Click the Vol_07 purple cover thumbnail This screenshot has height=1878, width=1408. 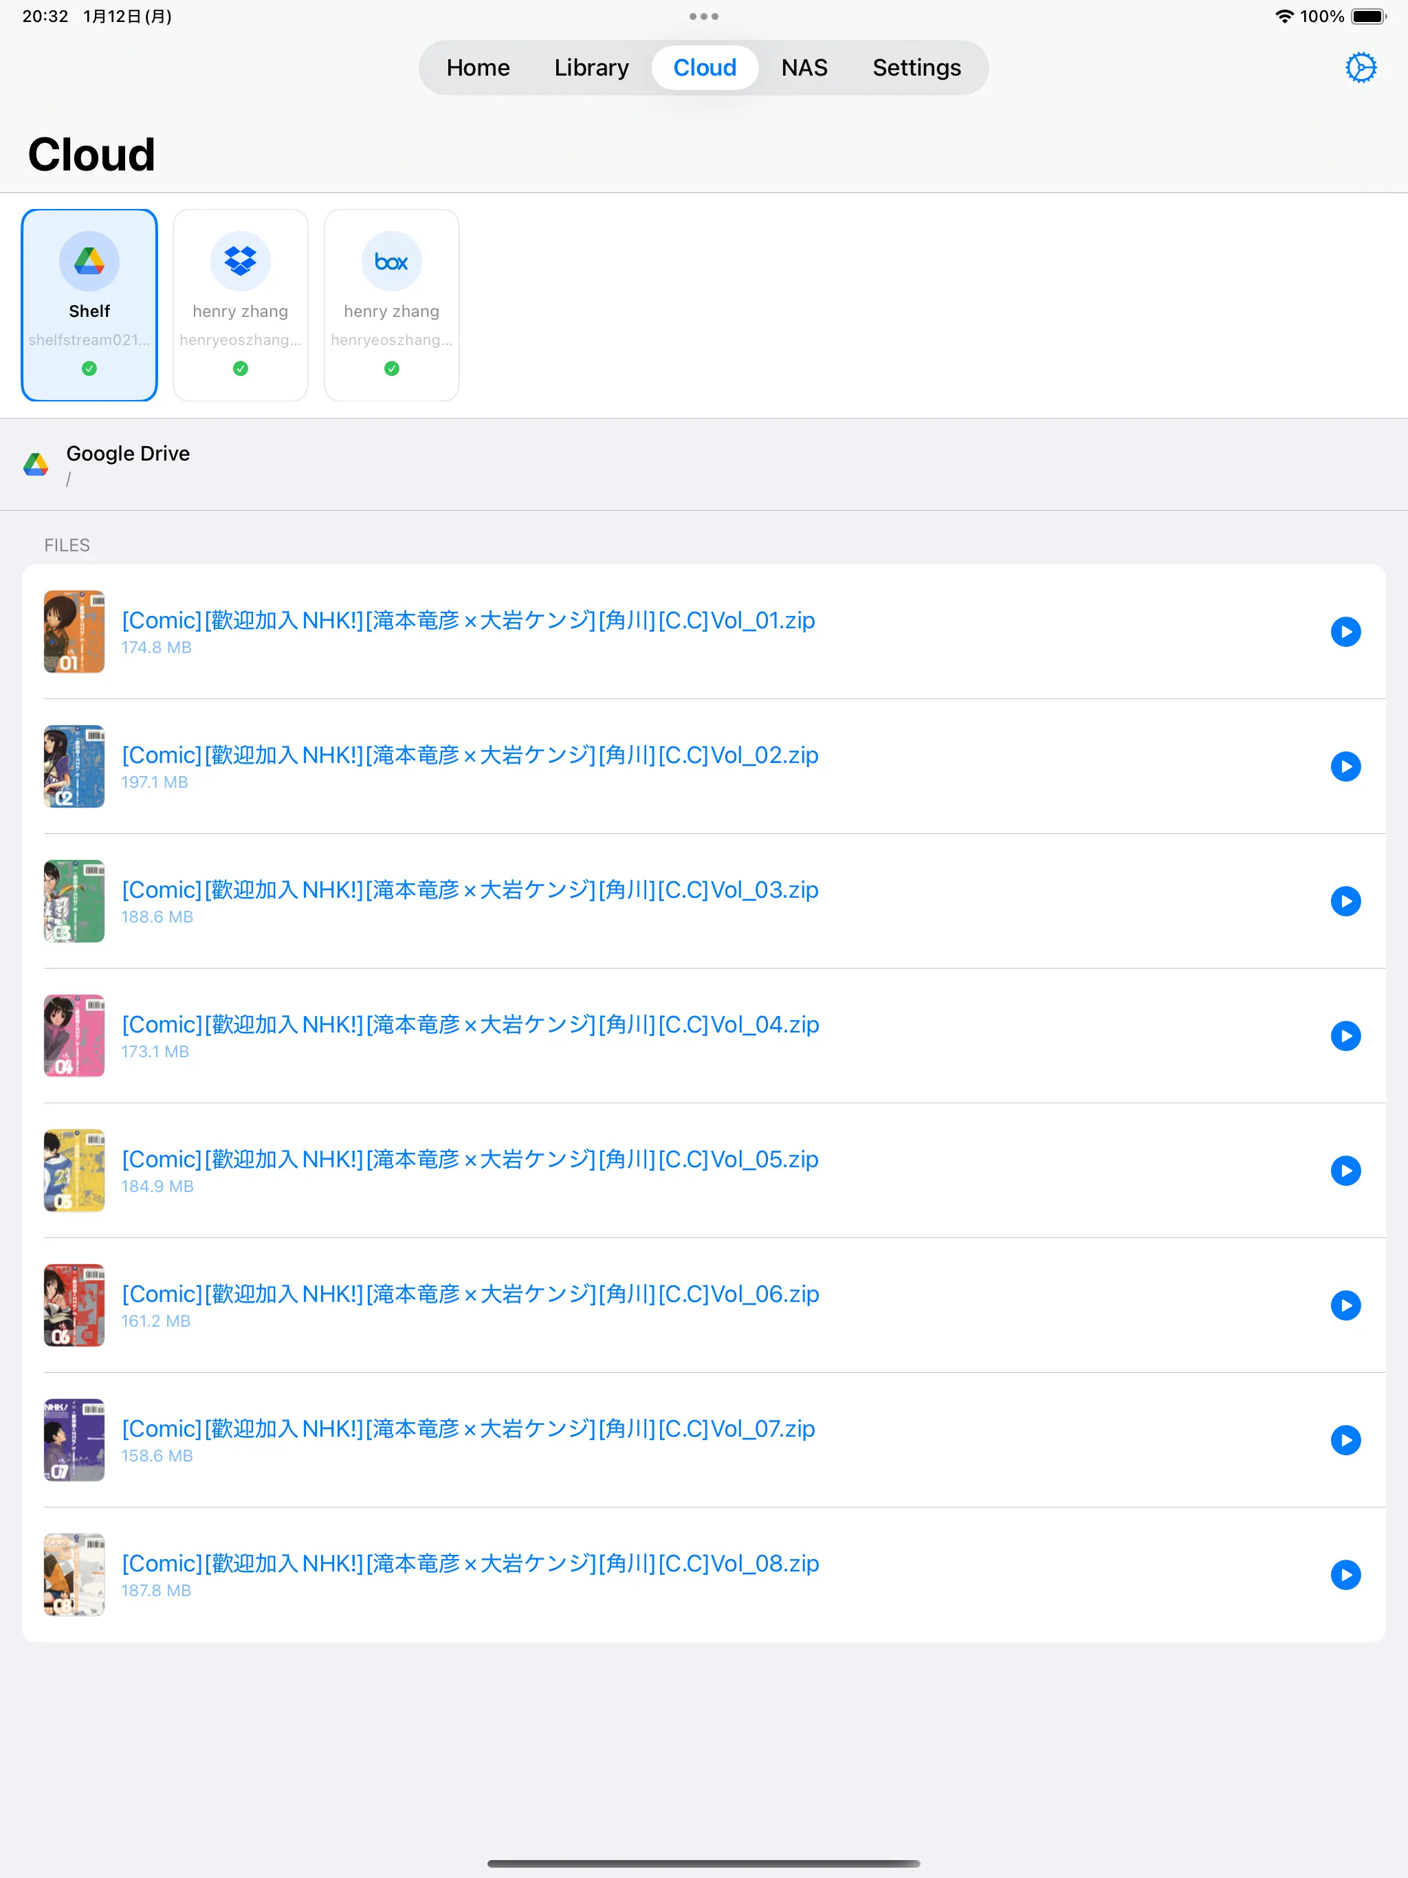(74, 1440)
